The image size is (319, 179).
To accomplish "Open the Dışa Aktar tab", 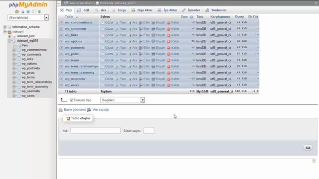I will coord(142,10).
